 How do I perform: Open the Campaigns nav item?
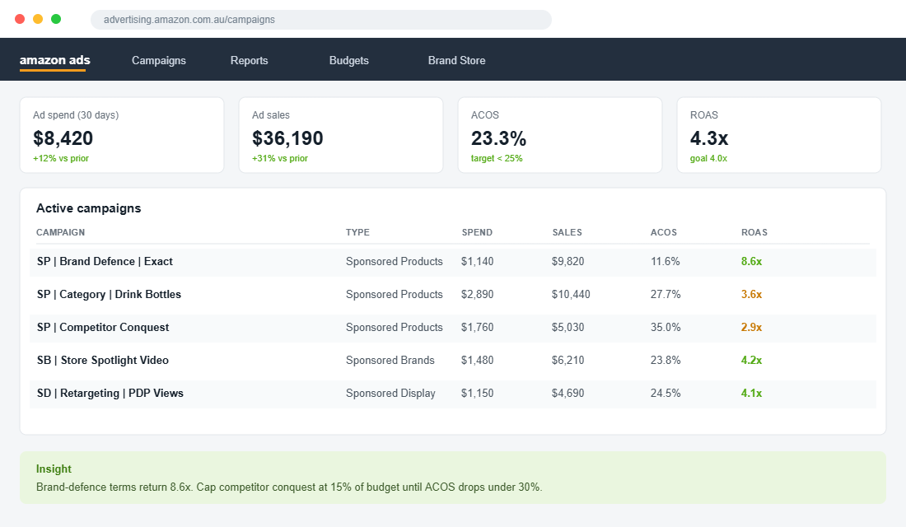click(159, 61)
